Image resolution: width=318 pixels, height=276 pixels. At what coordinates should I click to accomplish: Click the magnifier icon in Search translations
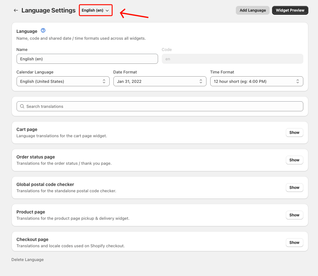point(22,106)
